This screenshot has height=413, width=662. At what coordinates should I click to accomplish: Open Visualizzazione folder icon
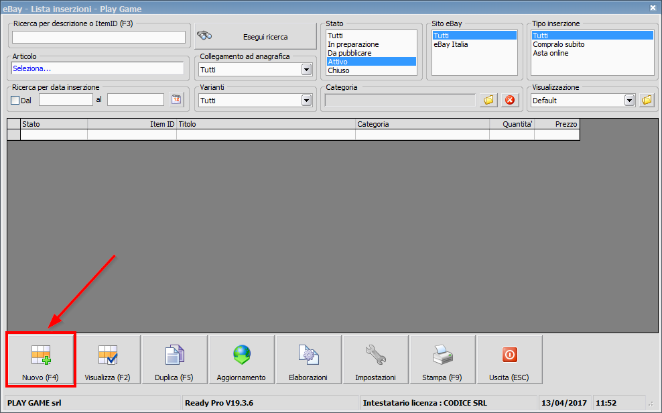pos(647,100)
